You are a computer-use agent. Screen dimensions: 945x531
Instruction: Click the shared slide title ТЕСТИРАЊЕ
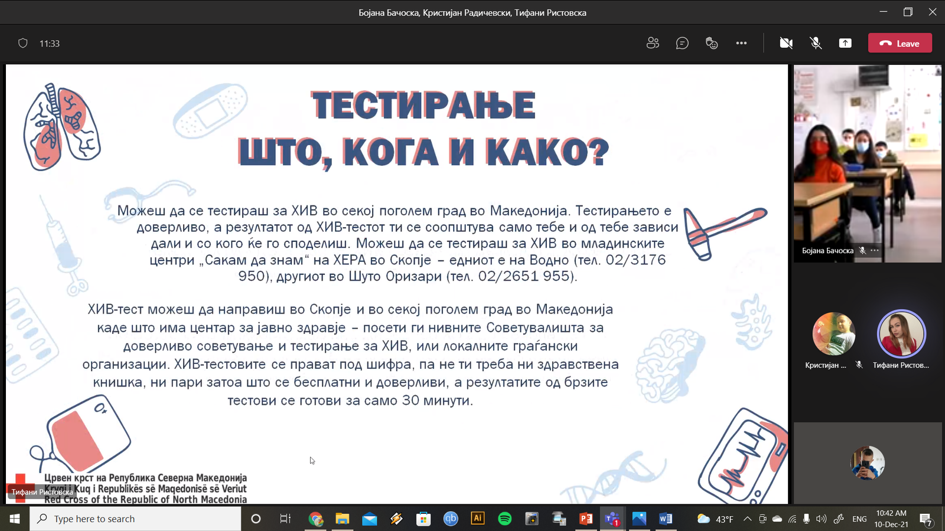point(423,106)
